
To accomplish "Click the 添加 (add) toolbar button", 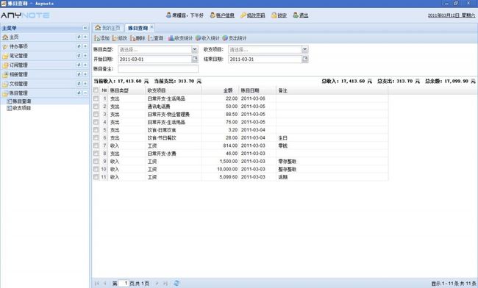I will (x=102, y=38).
